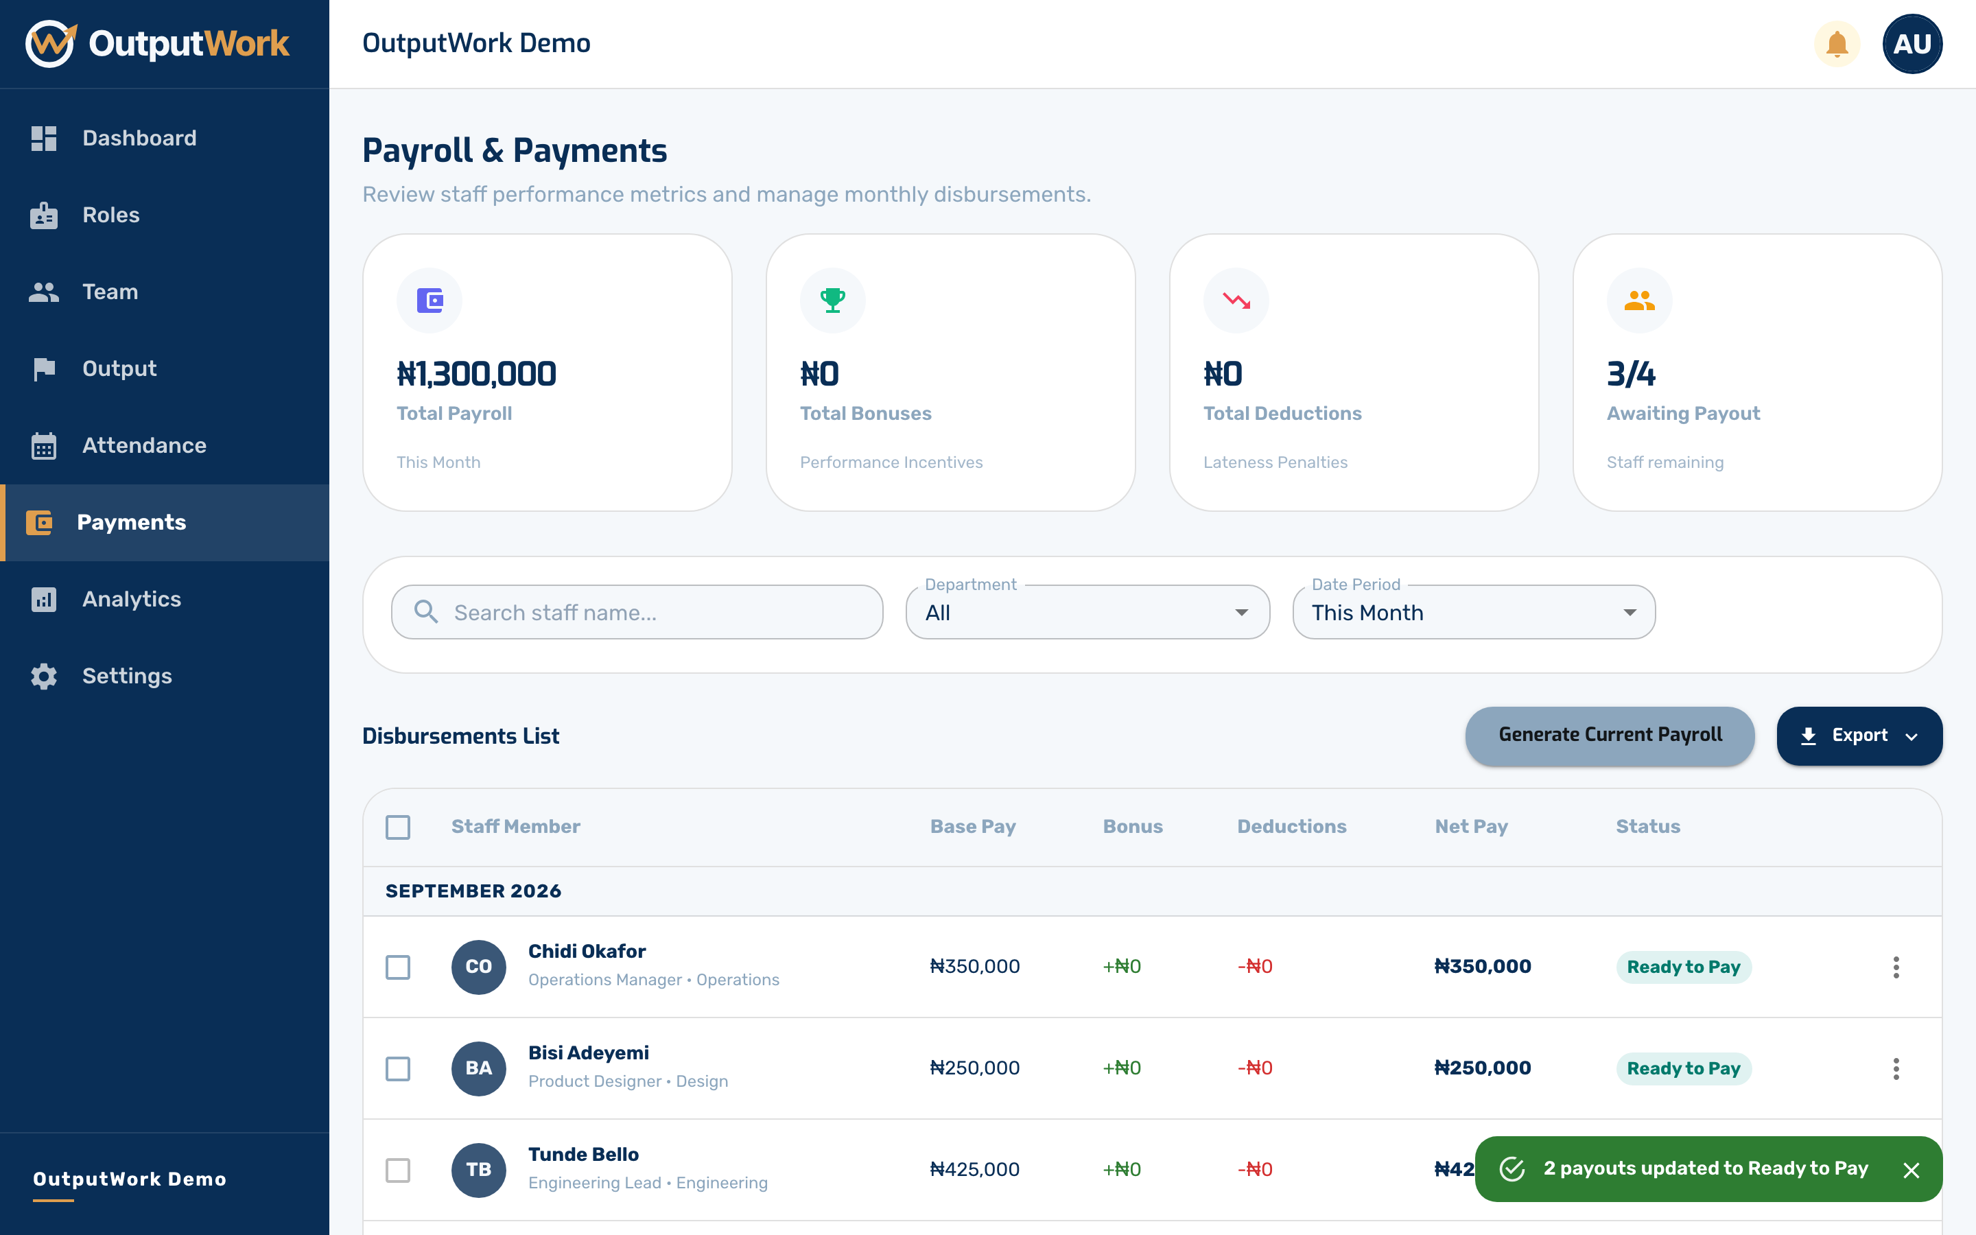The width and height of the screenshot is (1976, 1235).
Task: Click the 3/4 Awaiting Payout value
Action: 1631,374
